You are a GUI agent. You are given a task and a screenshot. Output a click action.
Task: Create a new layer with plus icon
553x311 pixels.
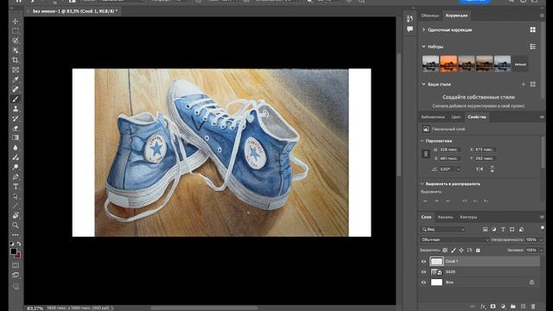coord(523,307)
